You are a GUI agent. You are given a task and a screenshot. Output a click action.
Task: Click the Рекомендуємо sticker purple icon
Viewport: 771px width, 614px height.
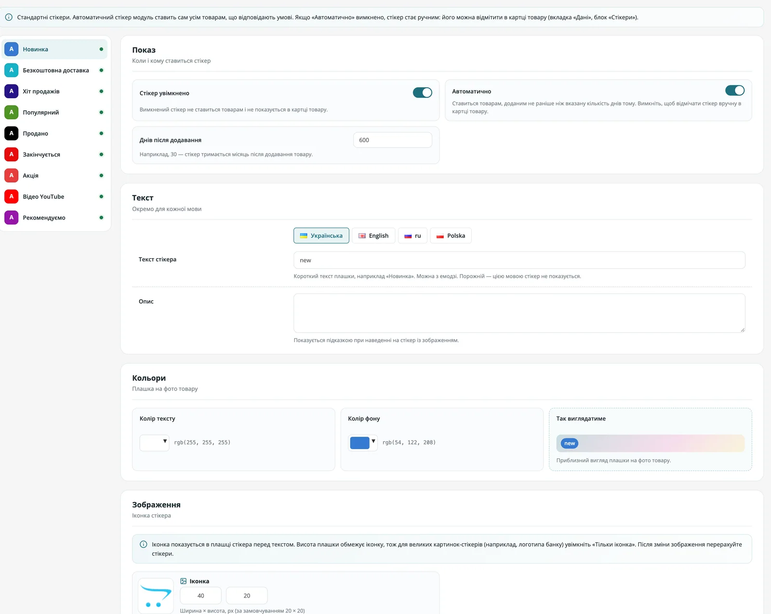(12, 218)
